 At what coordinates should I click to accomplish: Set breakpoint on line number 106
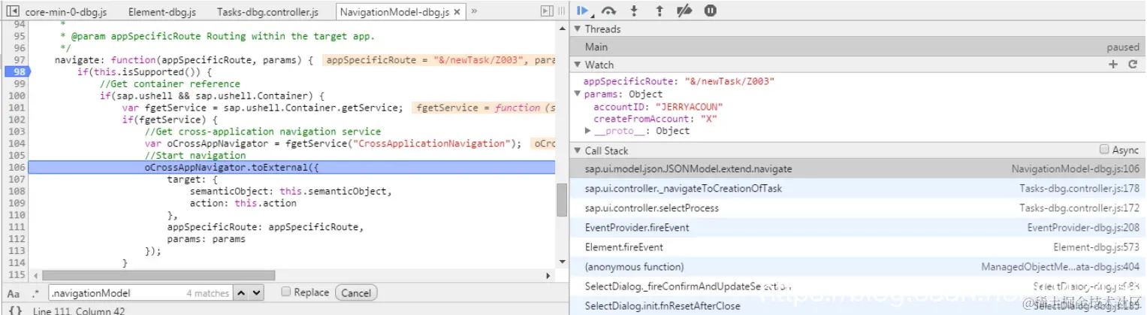17,168
